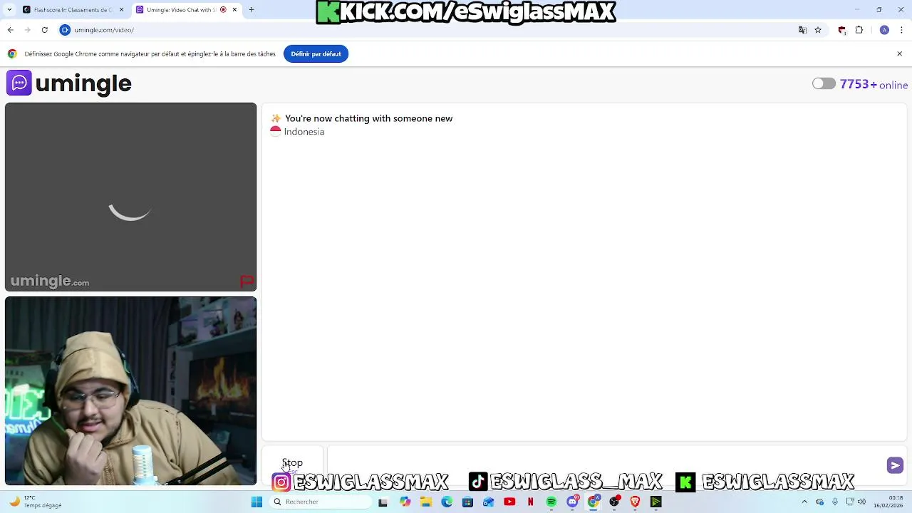Open the Chrome profile avatar
This screenshot has height=513, width=912.
pos(884,30)
